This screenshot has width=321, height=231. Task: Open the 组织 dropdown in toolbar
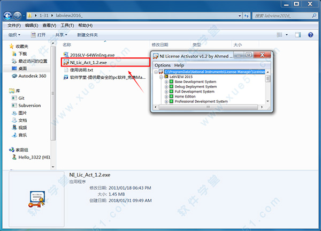[14, 35]
